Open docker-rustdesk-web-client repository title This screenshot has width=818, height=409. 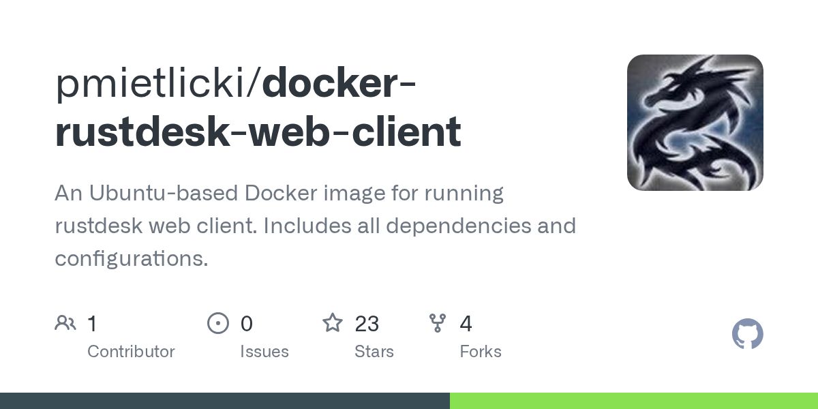tap(258, 108)
